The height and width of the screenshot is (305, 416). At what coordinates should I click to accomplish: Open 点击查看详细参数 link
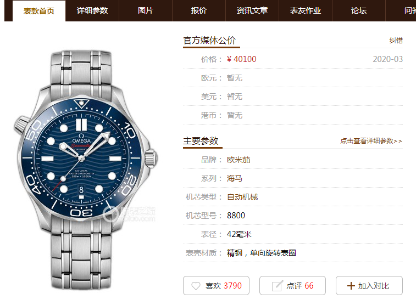coord(371,141)
